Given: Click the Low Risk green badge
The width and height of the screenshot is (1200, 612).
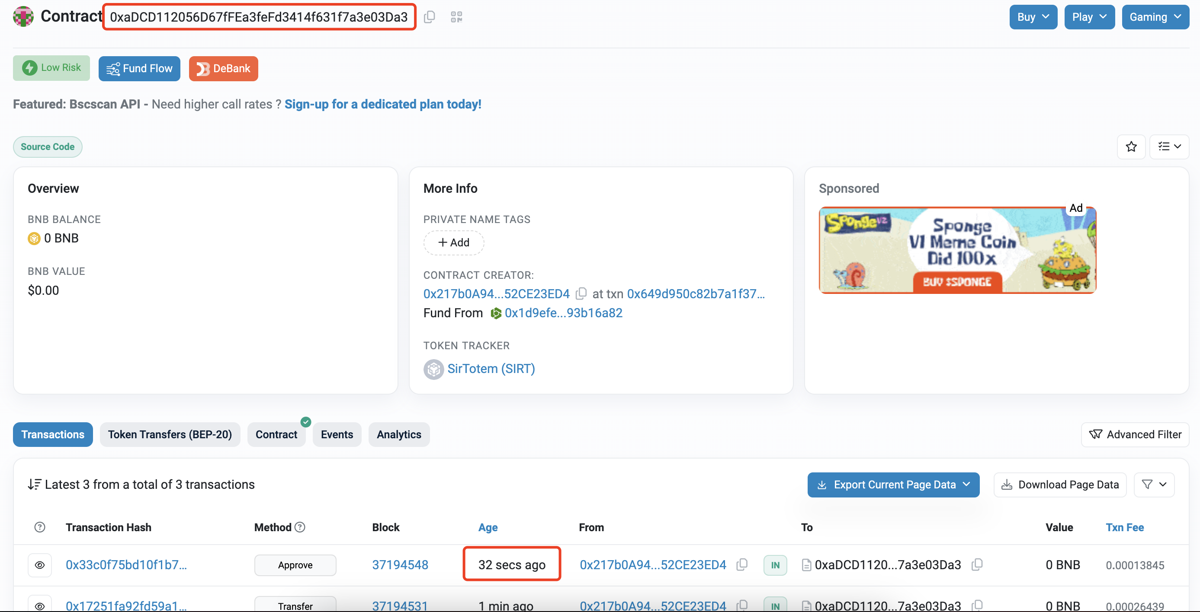Looking at the screenshot, I should pyautogui.click(x=51, y=68).
